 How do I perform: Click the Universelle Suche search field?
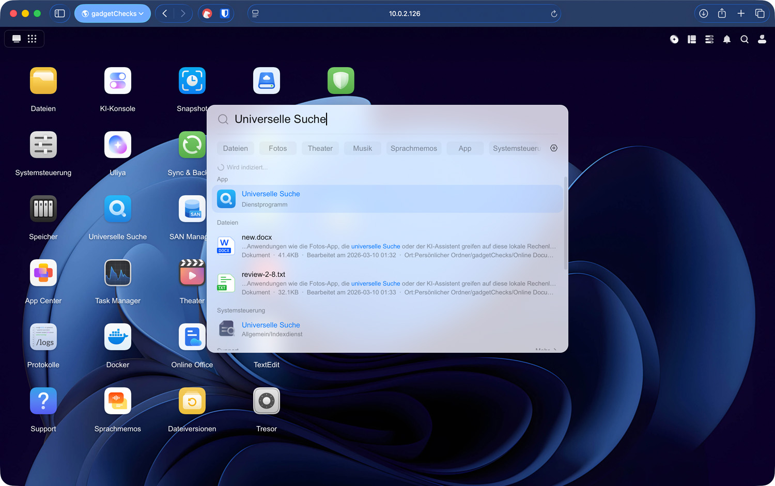coord(388,119)
